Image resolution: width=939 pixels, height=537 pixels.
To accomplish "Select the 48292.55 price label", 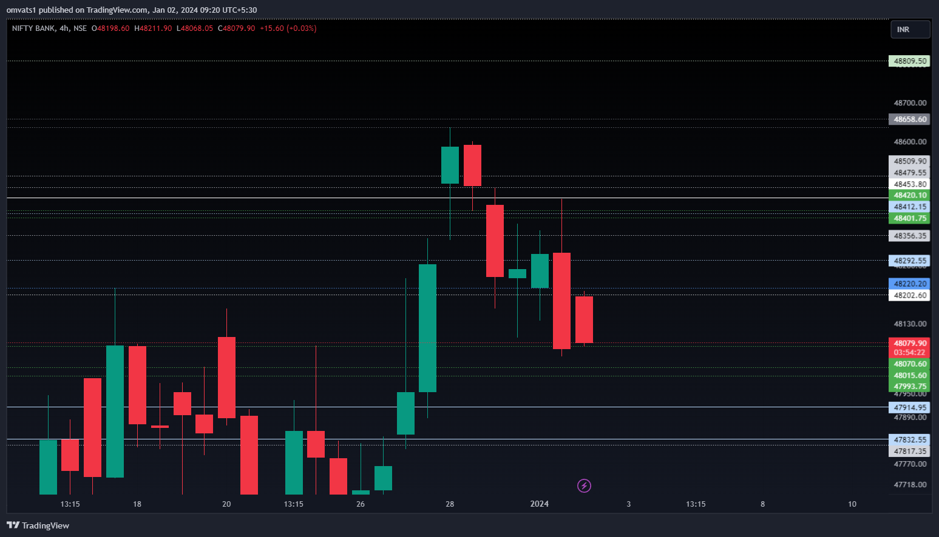I will pyautogui.click(x=909, y=261).
